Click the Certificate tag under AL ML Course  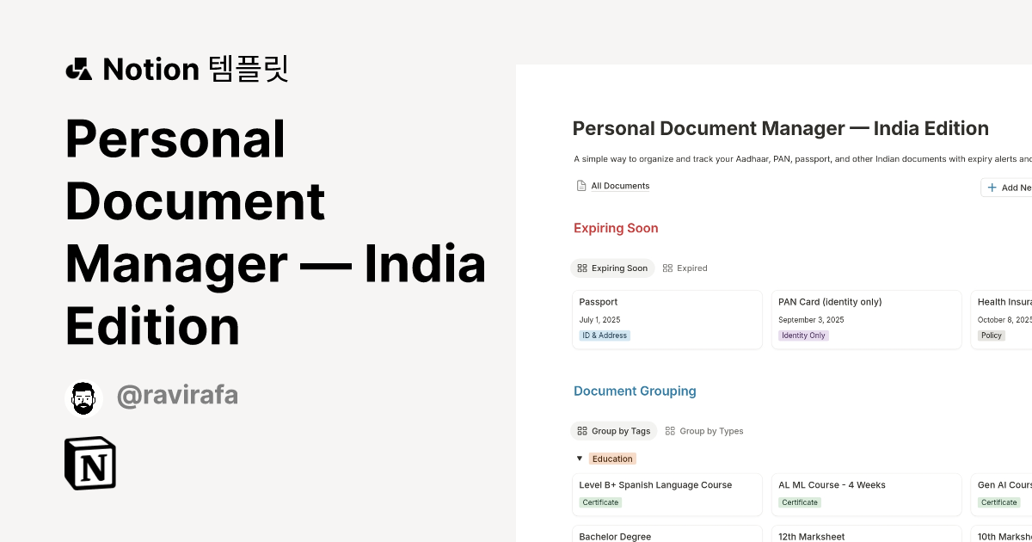tap(800, 502)
